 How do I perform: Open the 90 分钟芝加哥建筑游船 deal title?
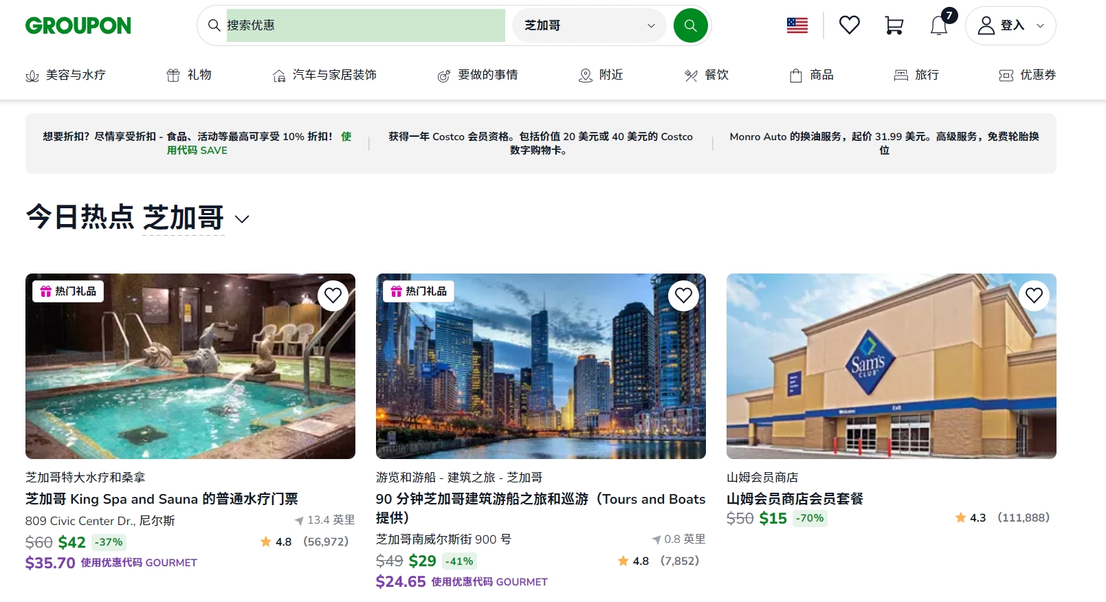(541, 508)
